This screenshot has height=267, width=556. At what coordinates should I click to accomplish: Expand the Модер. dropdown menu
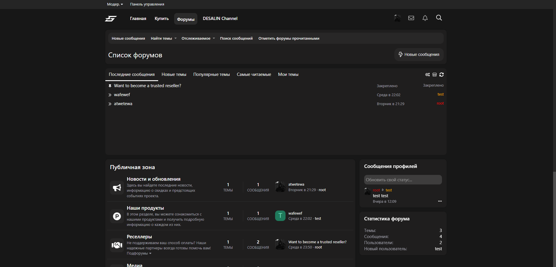[x=115, y=4]
